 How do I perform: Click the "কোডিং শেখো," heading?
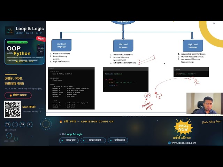point(14,78)
